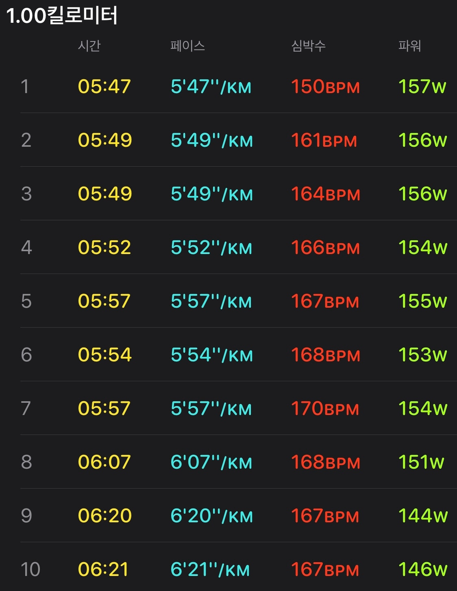Select power 146W in split 10

point(423,569)
